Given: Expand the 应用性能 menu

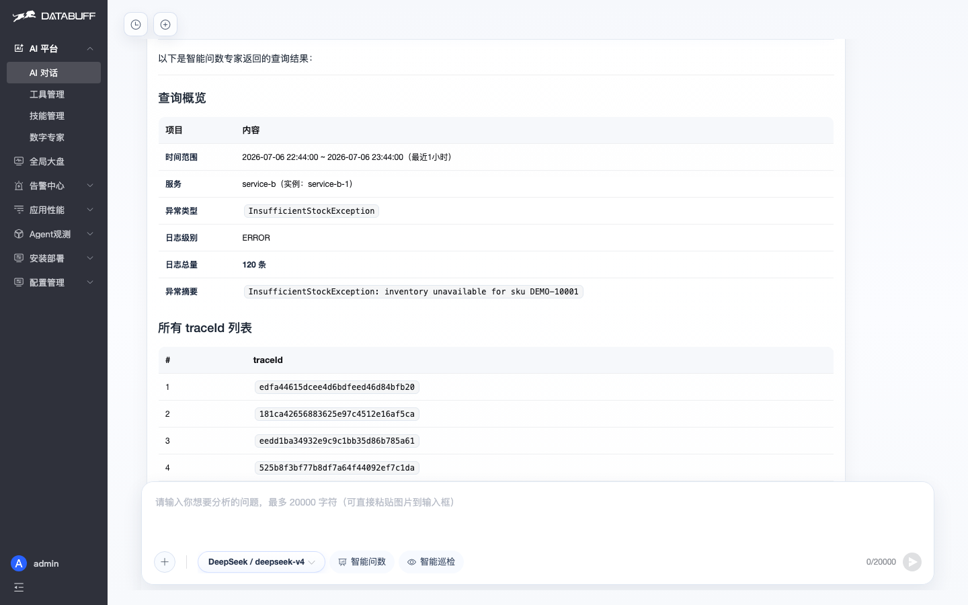Looking at the screenshot, I should coord(54,210).
